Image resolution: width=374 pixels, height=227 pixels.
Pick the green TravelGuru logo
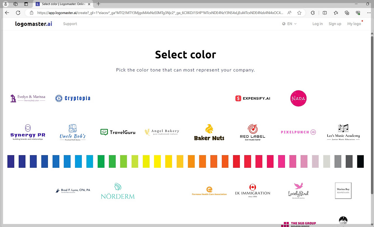(x=118, y=132)
